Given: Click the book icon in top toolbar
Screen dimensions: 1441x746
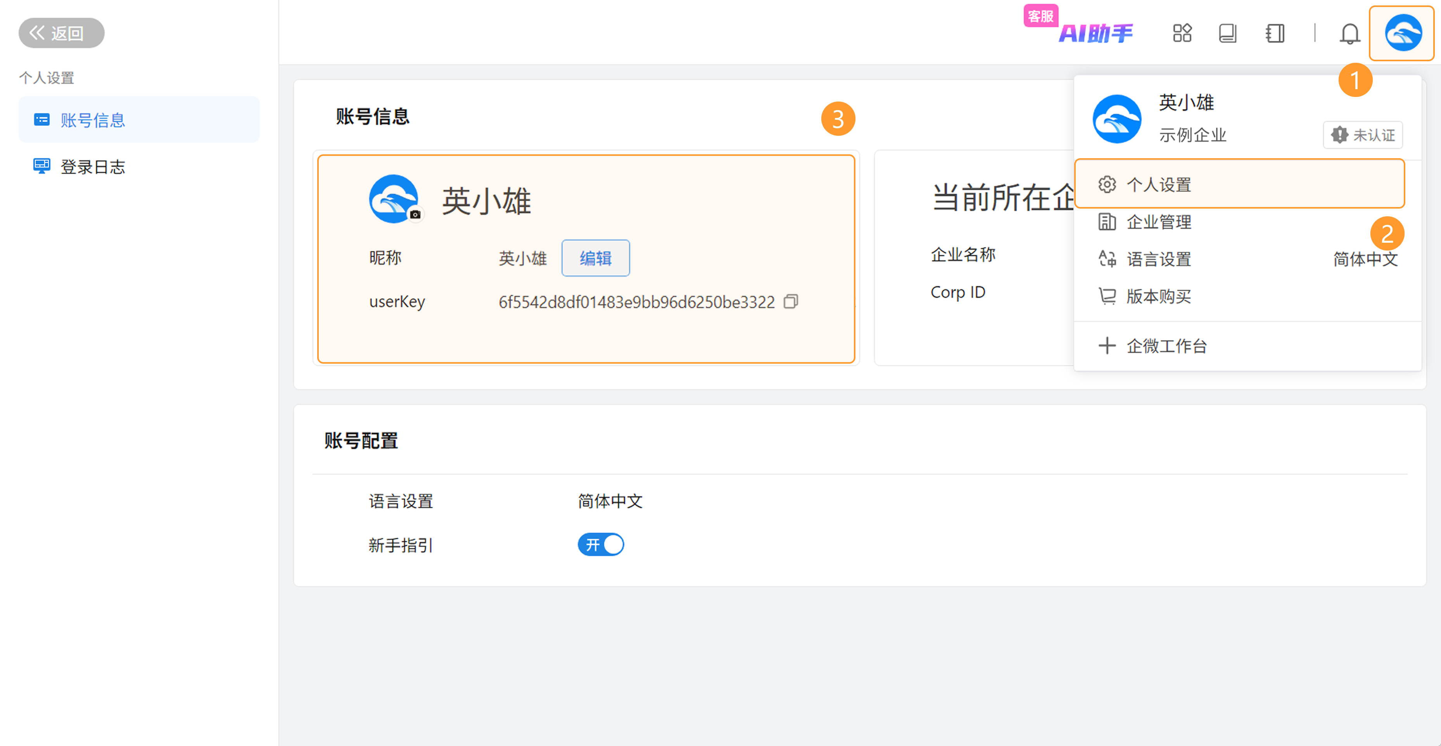Looking at the screenshot, I should point(1227,33).
